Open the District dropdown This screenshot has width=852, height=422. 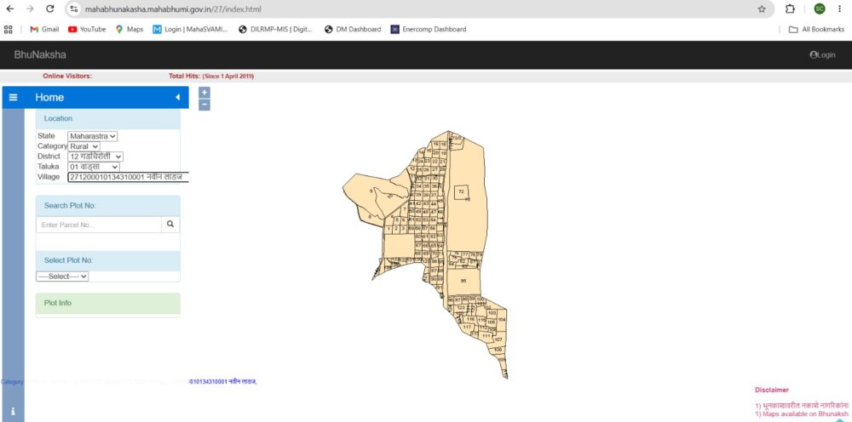coord(95,157)
